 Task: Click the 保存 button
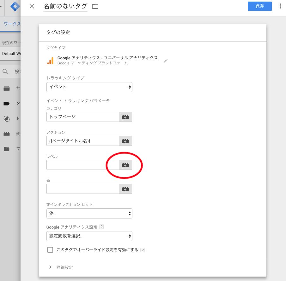tap(259, 6)
